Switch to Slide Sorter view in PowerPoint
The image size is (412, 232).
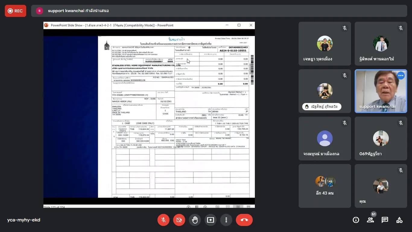click(x=228, y=207)
